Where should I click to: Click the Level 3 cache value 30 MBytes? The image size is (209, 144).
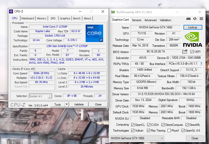(87, 87)
